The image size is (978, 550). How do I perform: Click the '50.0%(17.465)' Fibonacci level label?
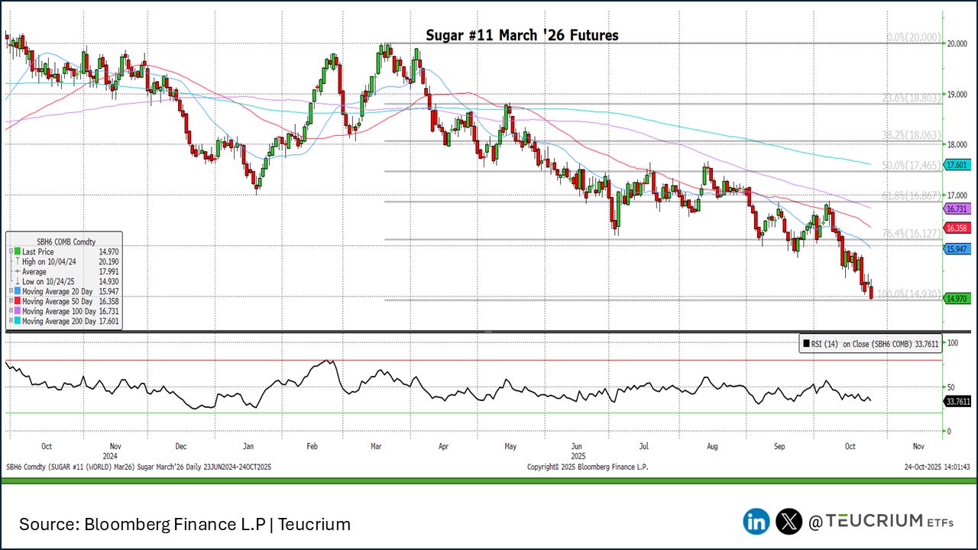coord(911,165)
